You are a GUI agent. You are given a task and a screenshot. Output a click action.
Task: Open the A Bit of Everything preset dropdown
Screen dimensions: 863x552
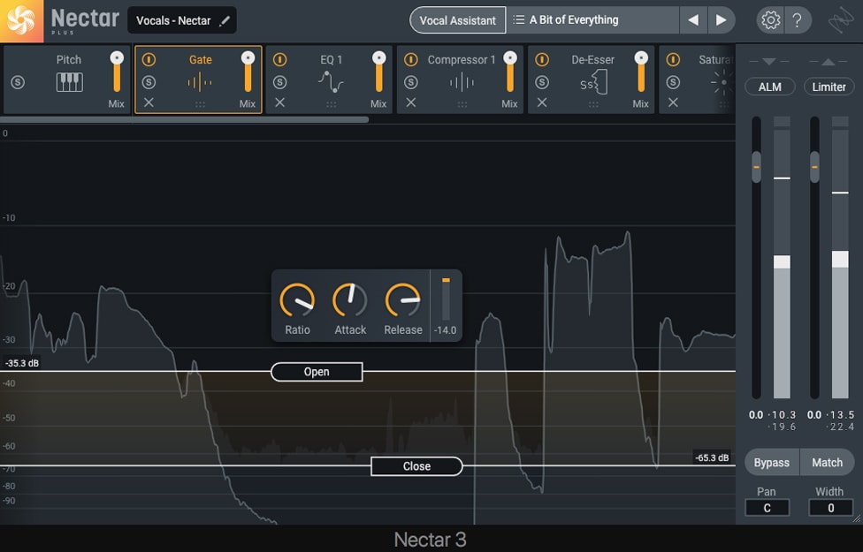coord(592,20)
